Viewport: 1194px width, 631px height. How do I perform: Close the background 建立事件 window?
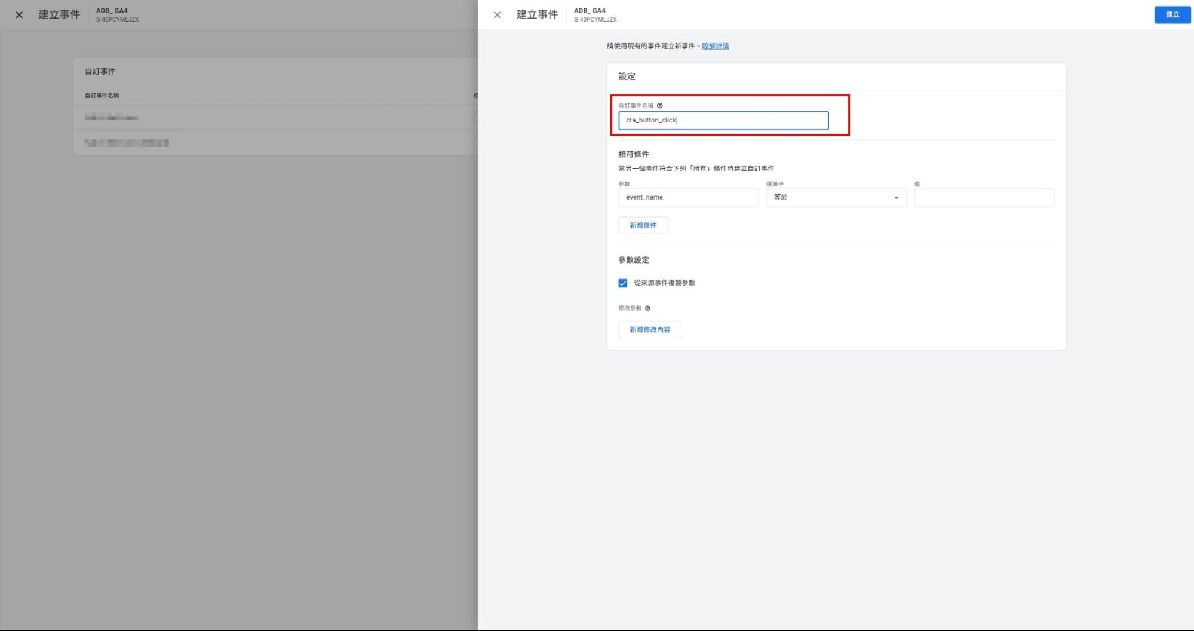[x=19, y=15]
